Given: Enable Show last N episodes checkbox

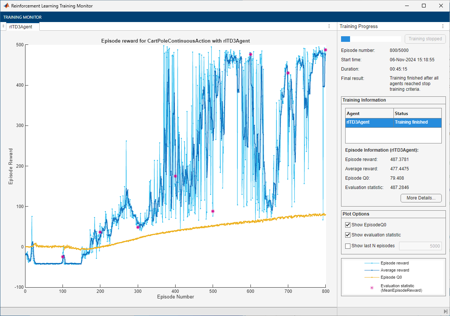Looking at the screenshot, I should pos(348,246).
